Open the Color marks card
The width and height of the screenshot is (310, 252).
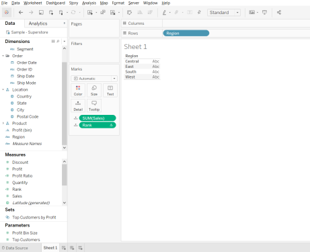tap(78, 91)
